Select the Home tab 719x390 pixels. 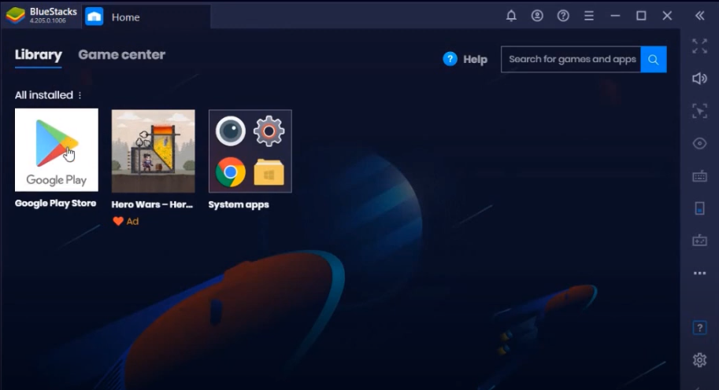(x=146, y=17)
